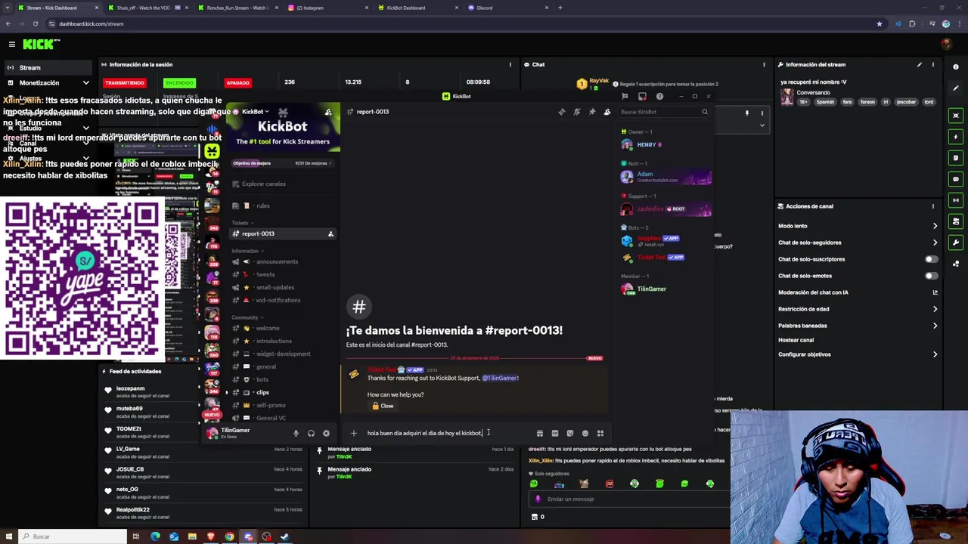
Task: Open Discord help icon in title bar
Action: [659, 96]
